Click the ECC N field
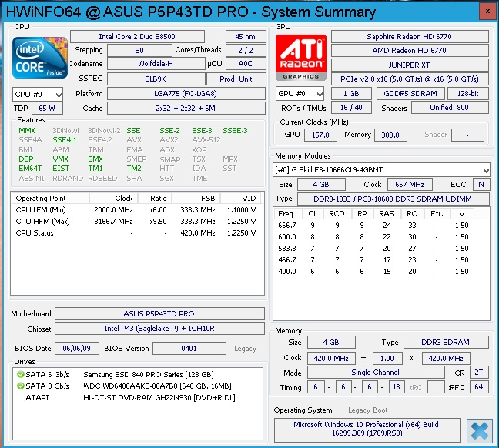Screen dimensions: 499x448 pos(481,185)
